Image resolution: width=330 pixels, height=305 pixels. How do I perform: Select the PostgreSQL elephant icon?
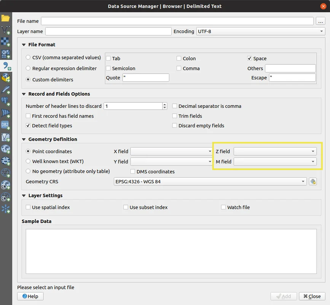(5, 101)
